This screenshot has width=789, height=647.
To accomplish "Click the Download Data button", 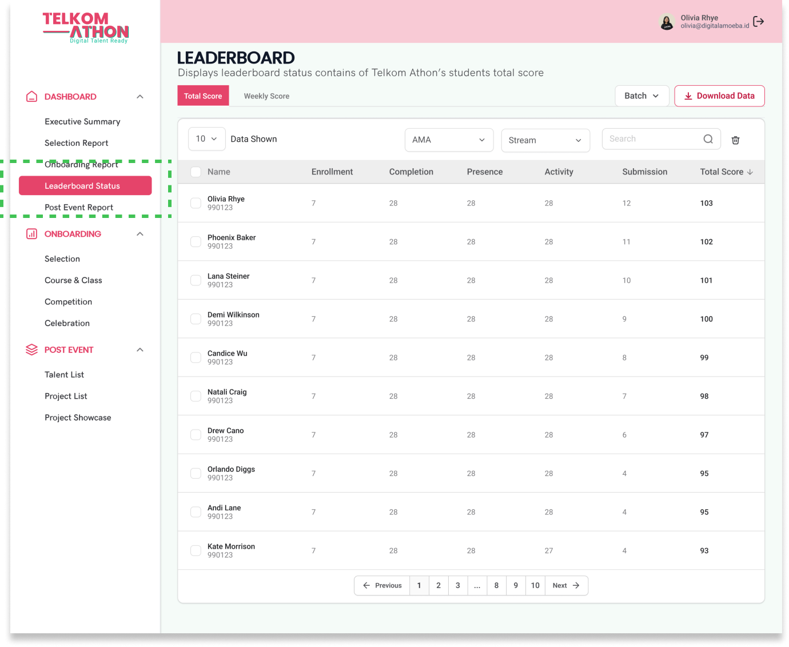I will (x=719, y=96).
